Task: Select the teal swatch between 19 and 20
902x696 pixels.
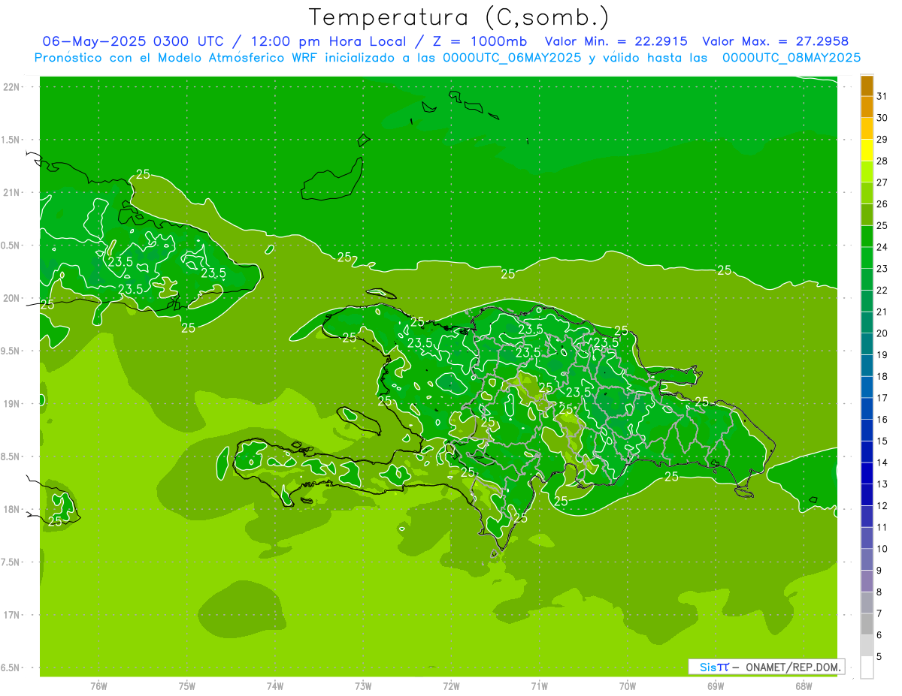Action: [x=867, y=344]
